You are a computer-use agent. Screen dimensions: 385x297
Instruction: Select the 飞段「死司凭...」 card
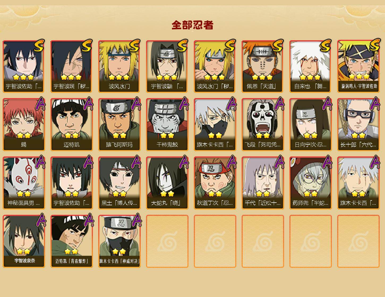pos(263,125)
